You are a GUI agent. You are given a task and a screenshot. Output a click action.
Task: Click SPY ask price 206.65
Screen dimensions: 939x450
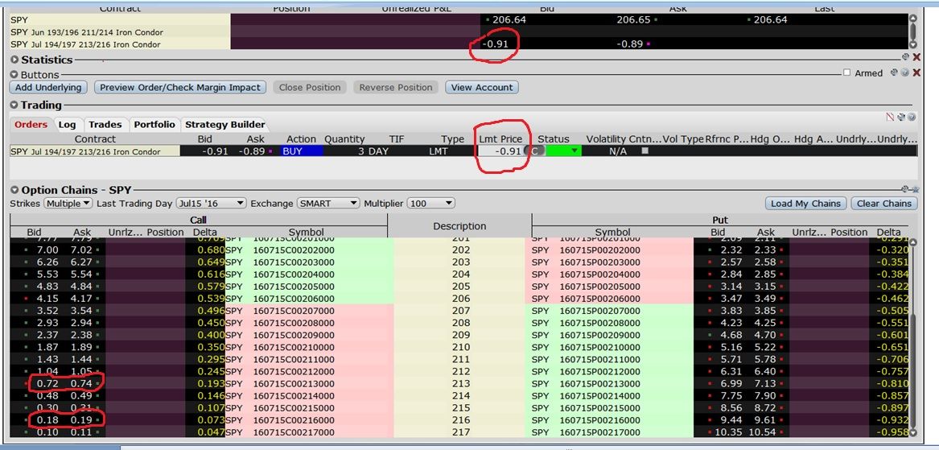tap(633, 20)
